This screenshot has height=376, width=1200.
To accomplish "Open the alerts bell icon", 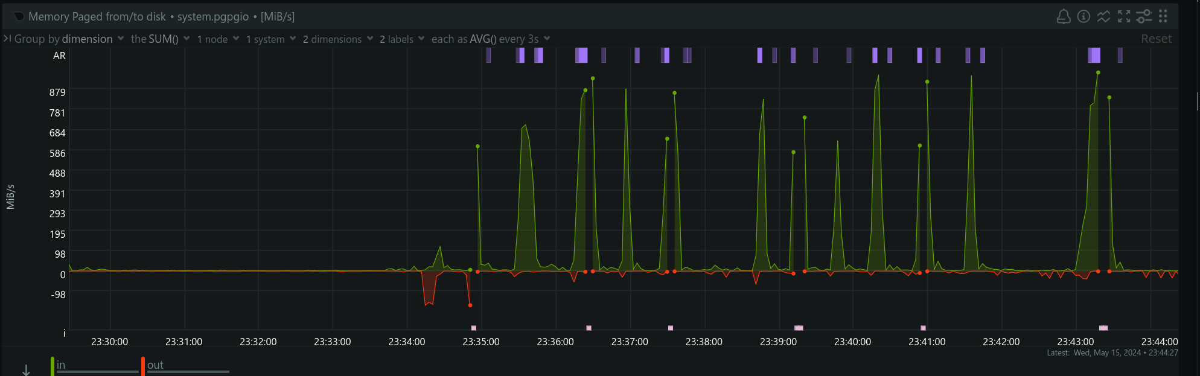I will point(1064,17).
